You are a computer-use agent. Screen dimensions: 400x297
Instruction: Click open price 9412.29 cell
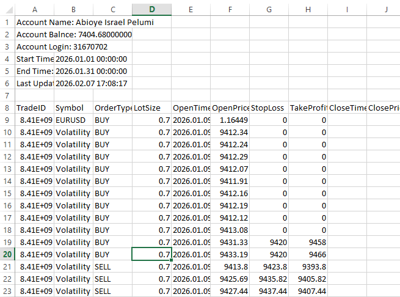coord(230,157)
